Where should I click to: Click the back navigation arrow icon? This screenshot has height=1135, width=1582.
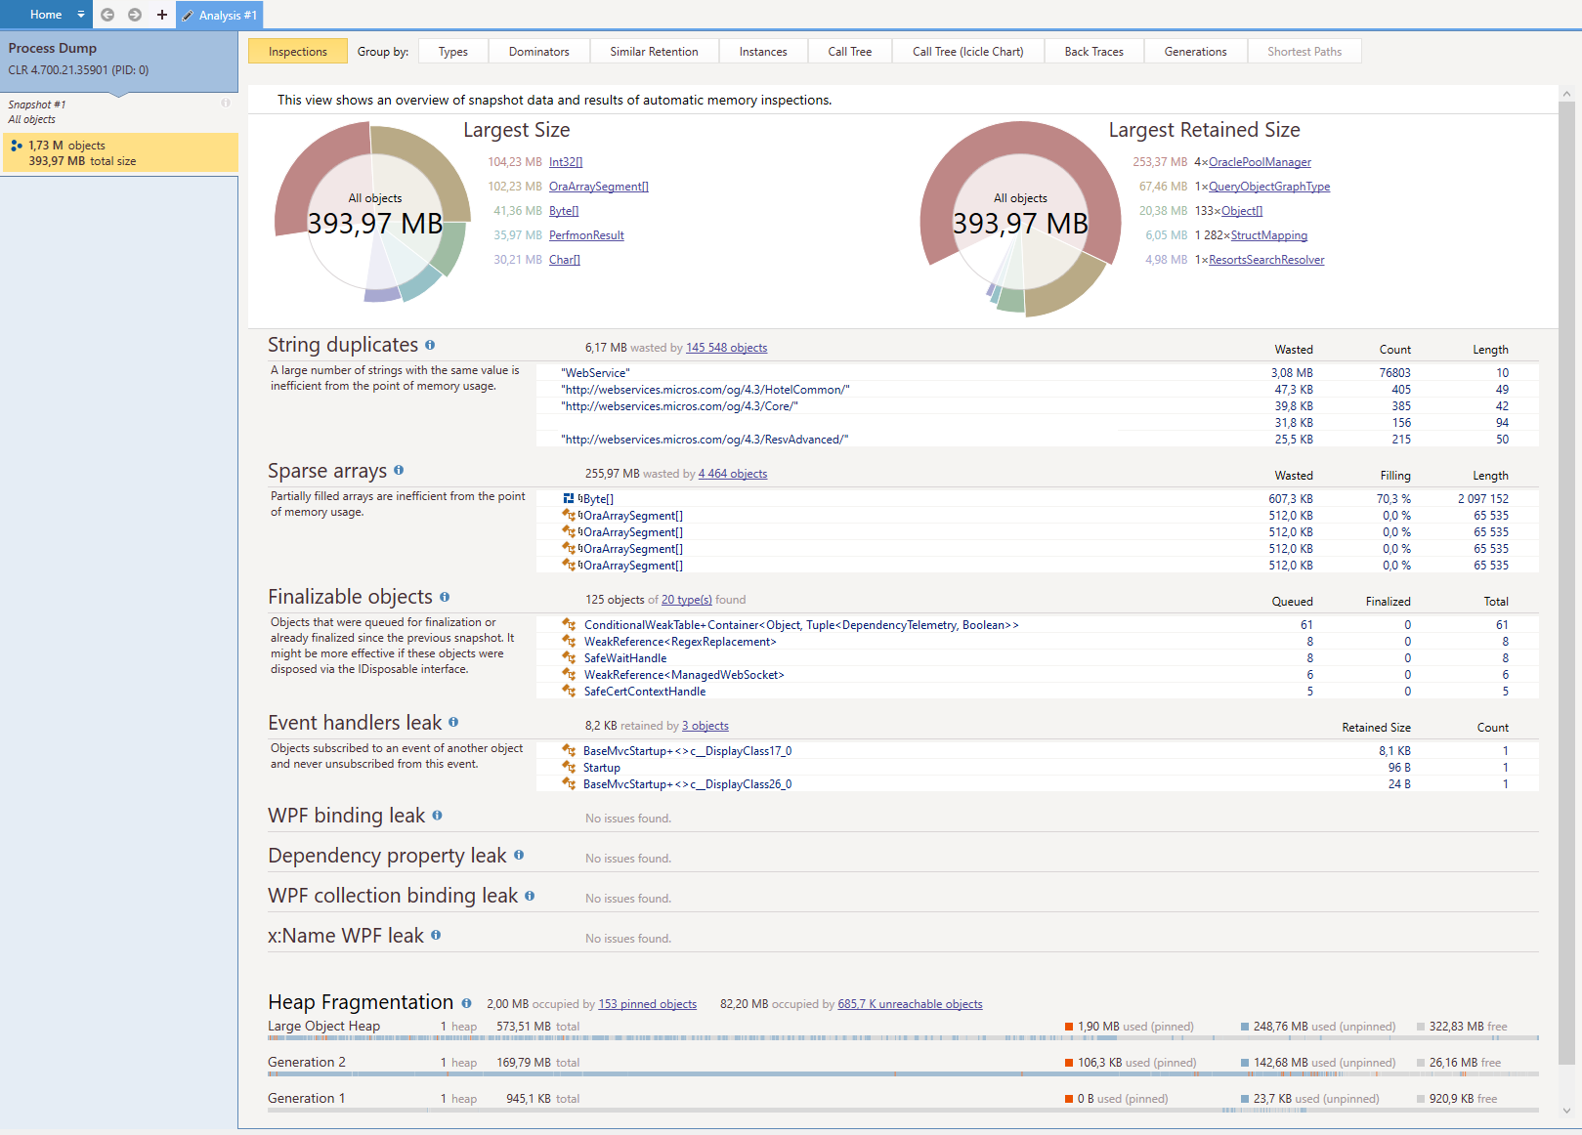coord(107,15)
